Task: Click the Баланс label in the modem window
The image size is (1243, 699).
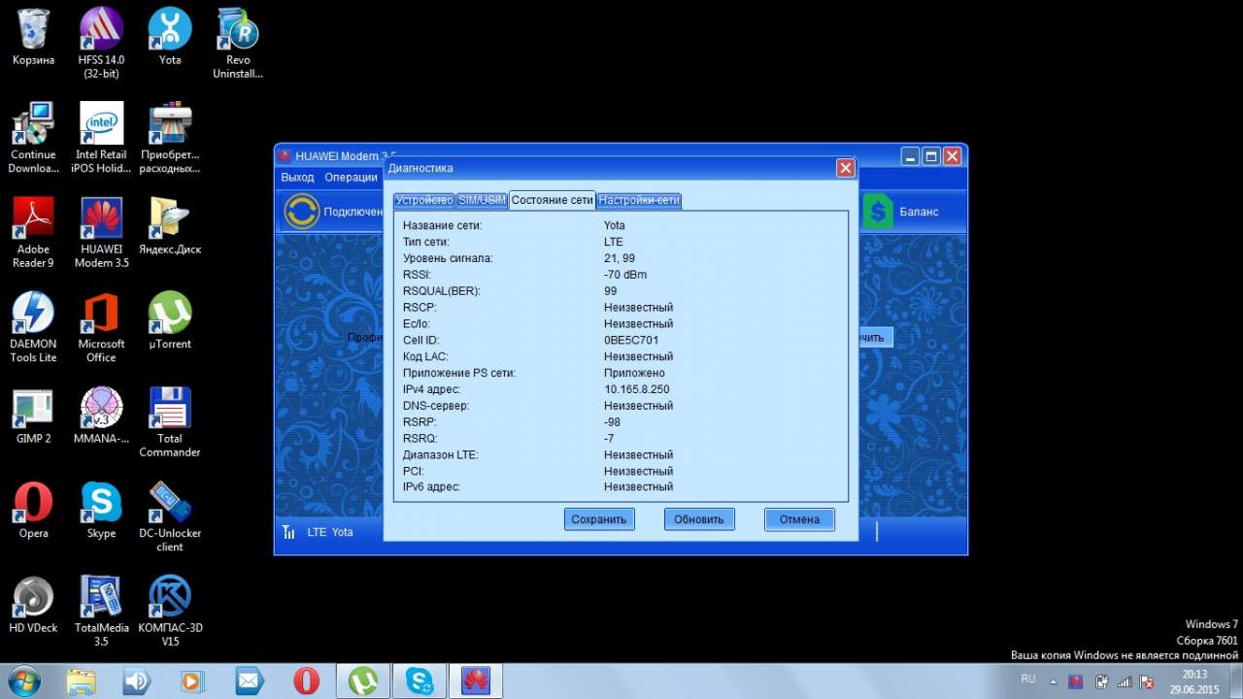Action: pyautogui.click(x=919, y=212)
